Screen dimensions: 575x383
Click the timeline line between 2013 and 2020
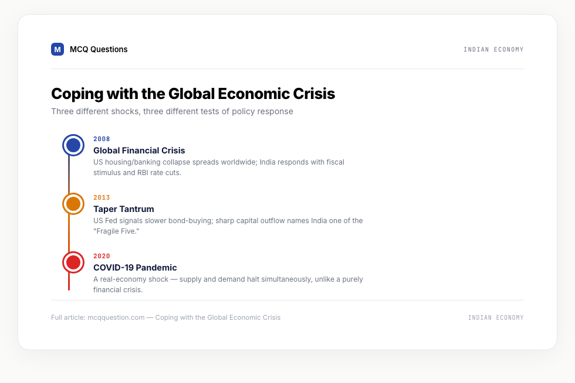click(69, 233)
